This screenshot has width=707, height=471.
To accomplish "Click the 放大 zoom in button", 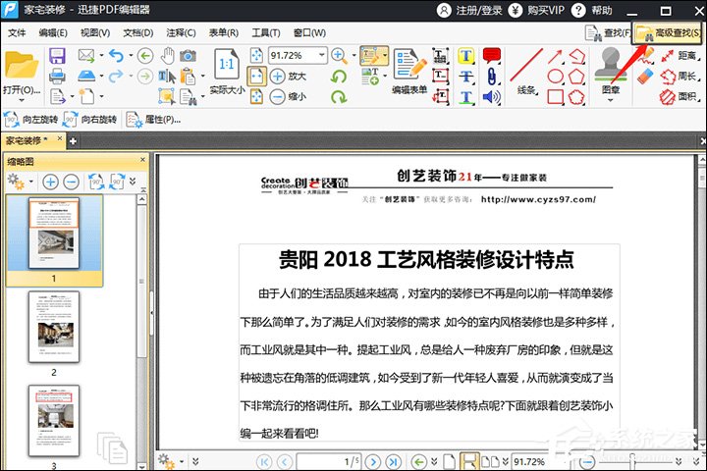I will pos(289,77).
